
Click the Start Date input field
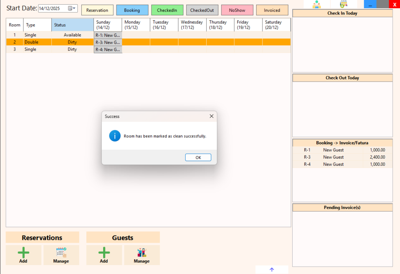coord(52,8)
